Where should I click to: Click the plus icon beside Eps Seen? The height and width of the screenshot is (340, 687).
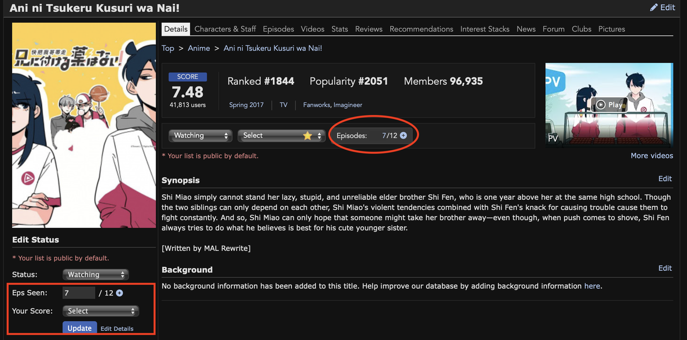(118, 292)
